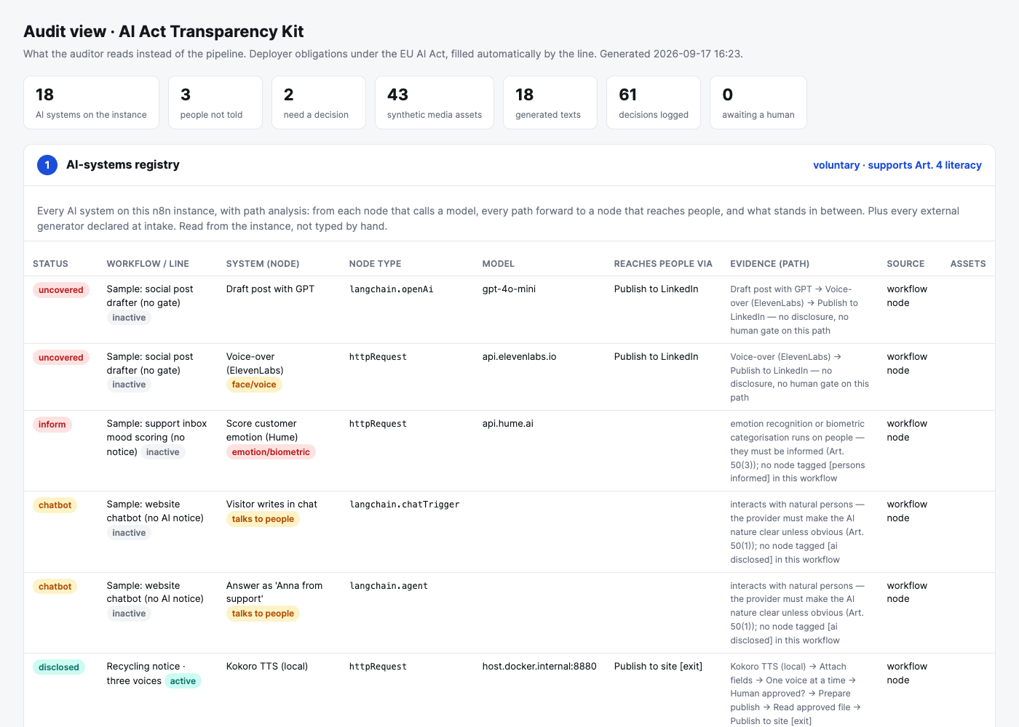This screenshot has height=727, width=1019.
Task: Click the number 1 section badge
Action: click(47, 165)
